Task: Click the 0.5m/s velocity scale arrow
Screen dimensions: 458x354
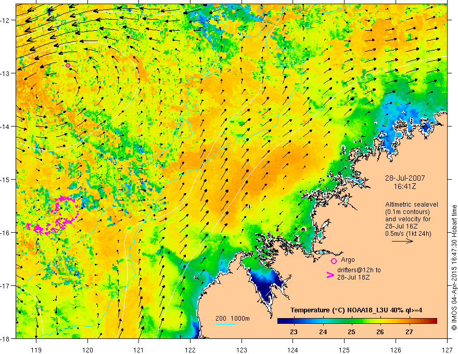Action: pyautogui.click(x=402, y=241)
